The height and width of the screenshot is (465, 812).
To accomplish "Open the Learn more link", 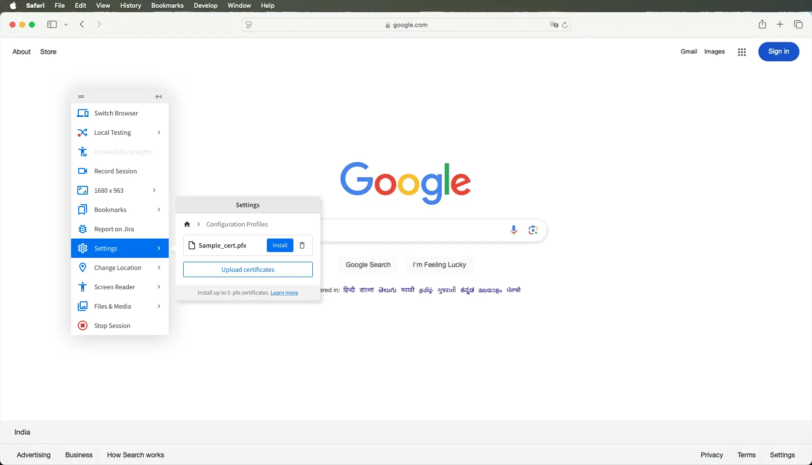I will 284,293.
